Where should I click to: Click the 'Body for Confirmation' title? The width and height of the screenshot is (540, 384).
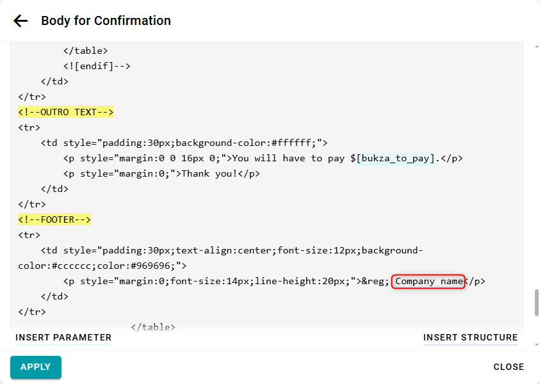(x=106, y=21)
